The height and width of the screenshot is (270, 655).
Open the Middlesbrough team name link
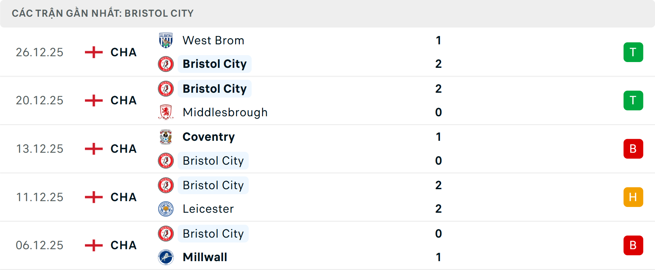click(225, 112)
